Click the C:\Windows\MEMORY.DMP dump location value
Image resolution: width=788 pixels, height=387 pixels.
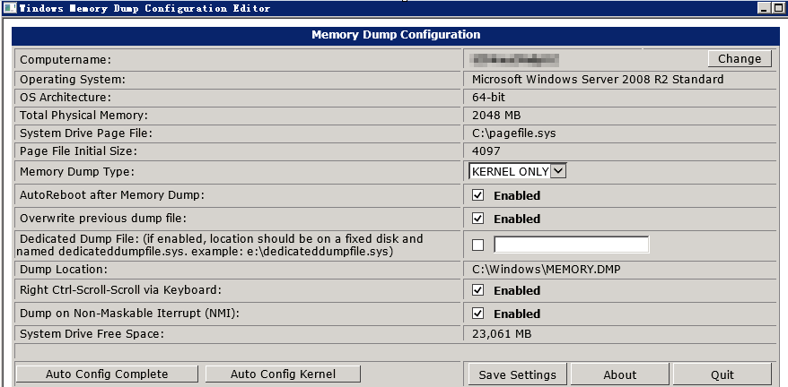547,269
